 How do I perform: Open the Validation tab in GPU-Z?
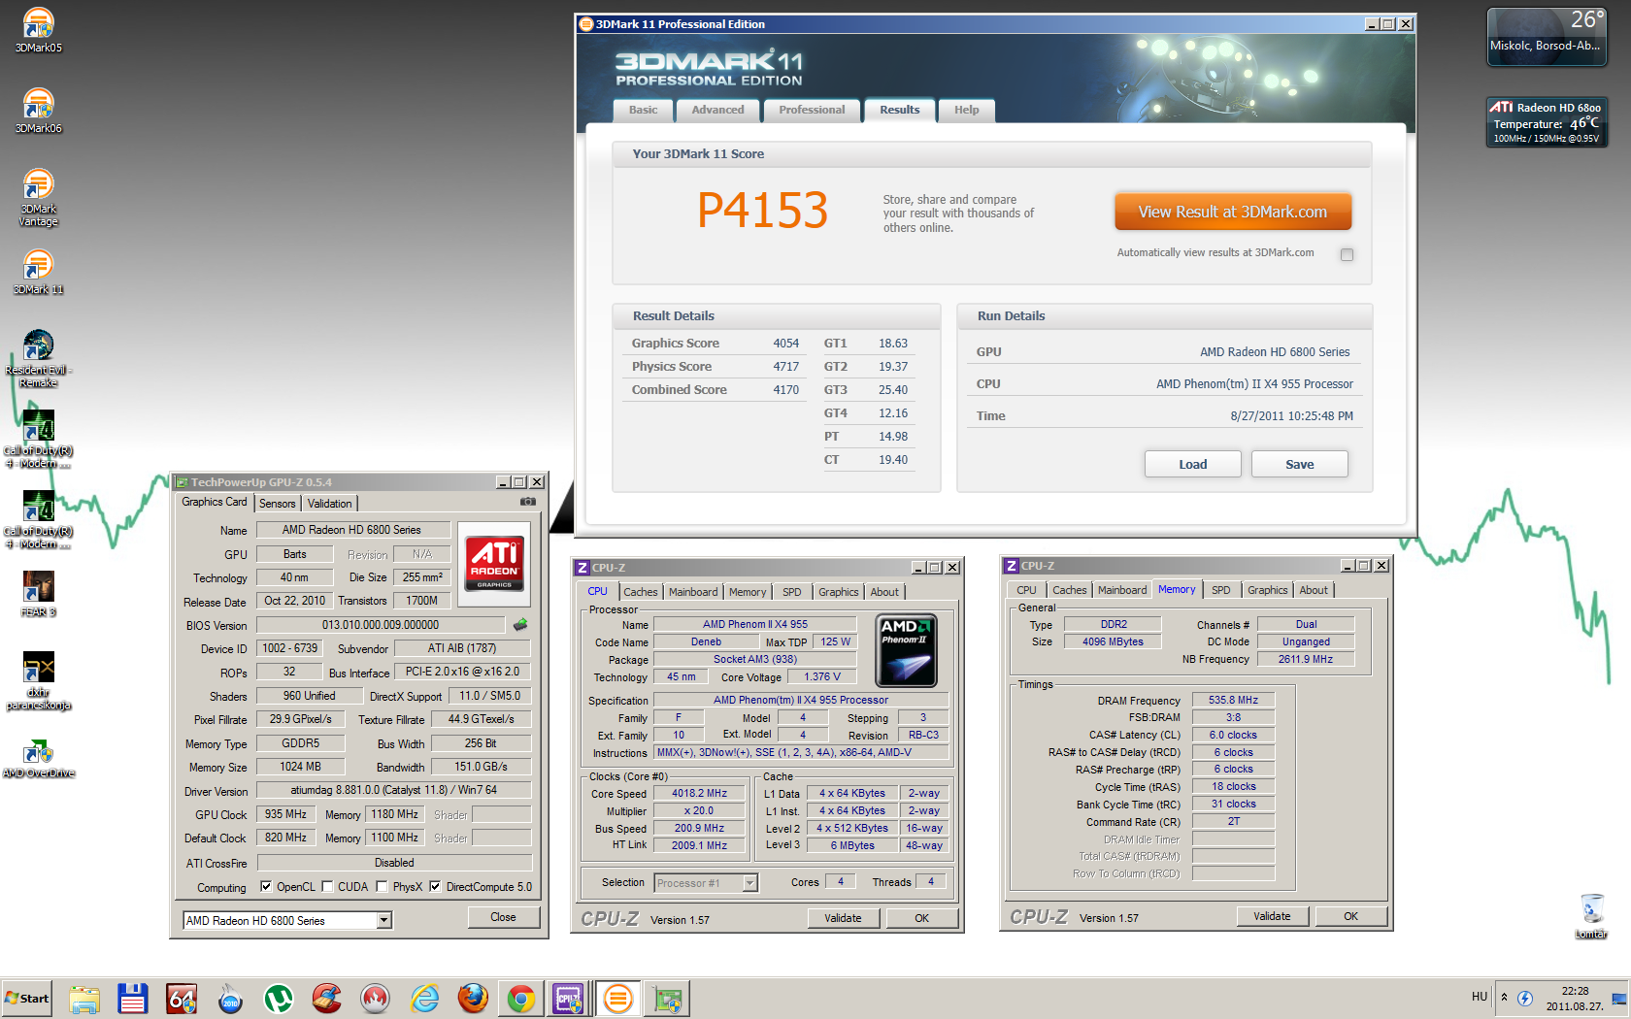tap(330, 504)
